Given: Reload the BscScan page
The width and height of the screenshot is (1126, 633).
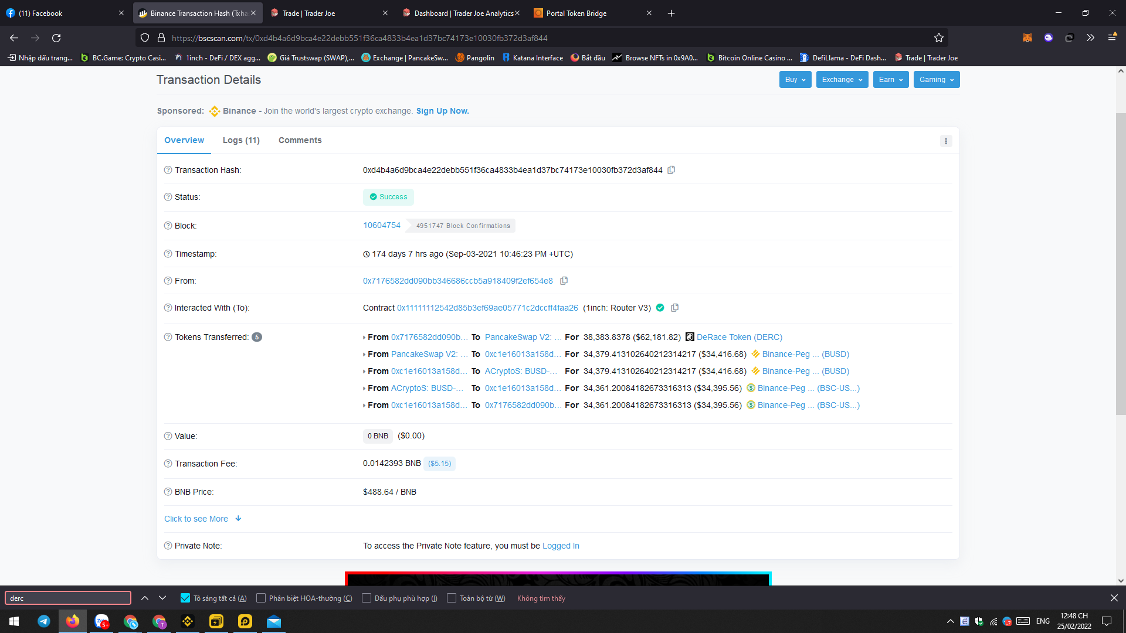Looking at the screenshot, I should click(56, 38).
